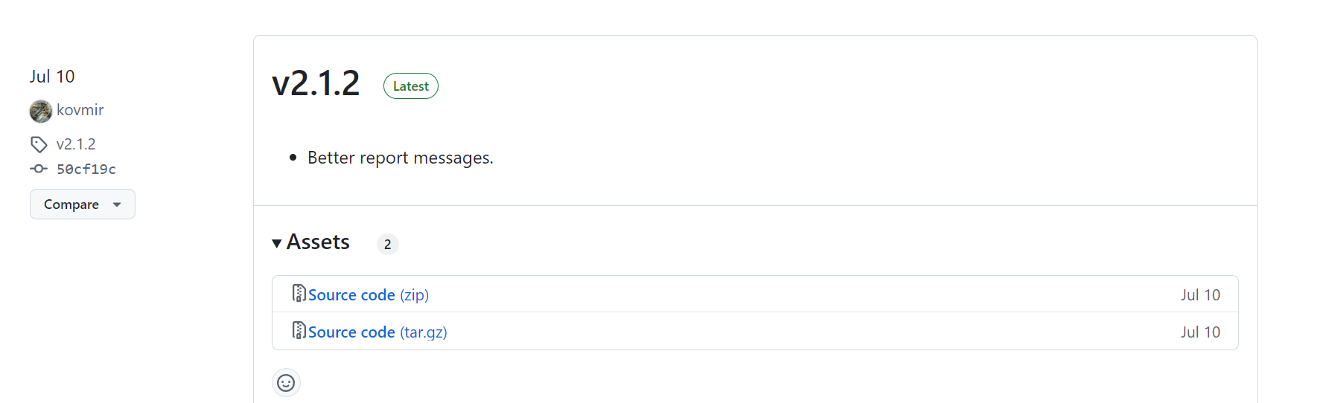Click the Assets count badge showing 2
Viewport: 1332px width, 403px height.
pos(387,245)
